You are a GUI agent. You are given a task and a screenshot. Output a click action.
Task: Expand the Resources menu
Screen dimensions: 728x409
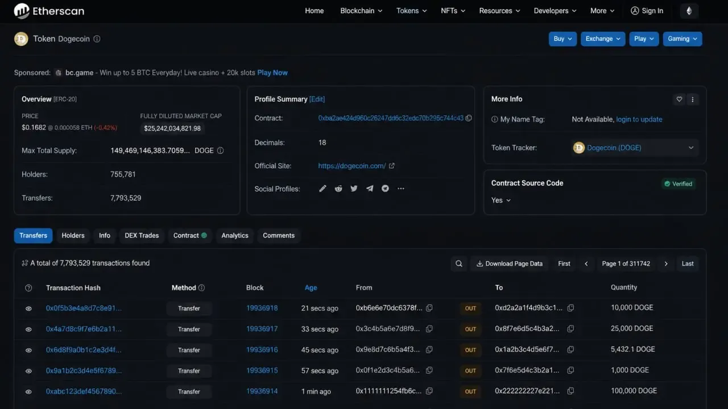pos(499,11)
